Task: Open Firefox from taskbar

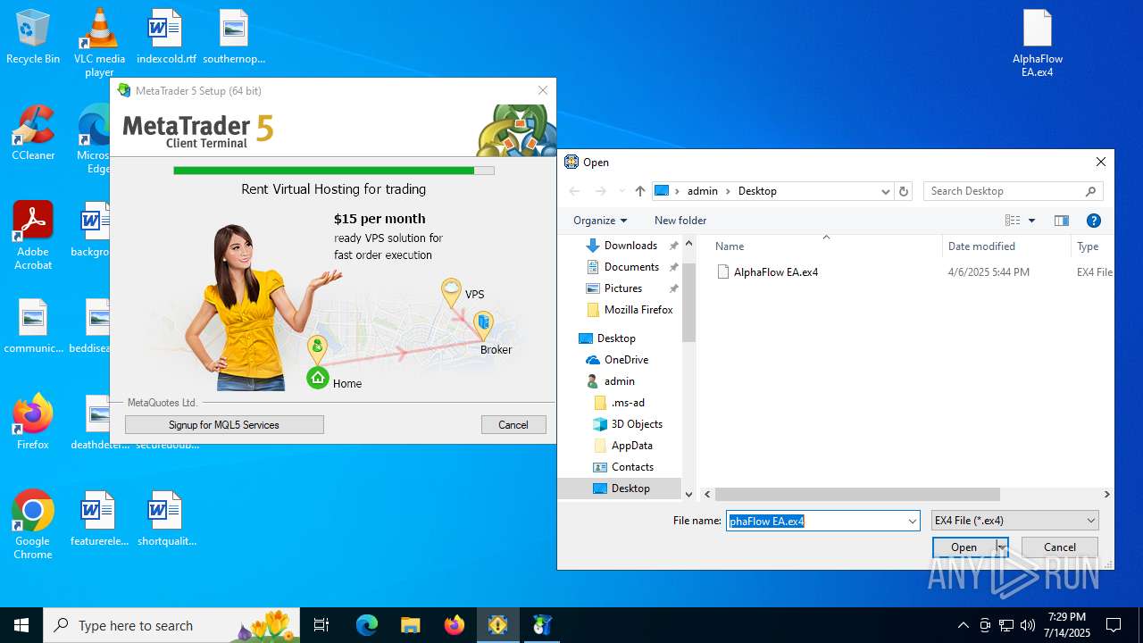Action: (x=455, y=625)
